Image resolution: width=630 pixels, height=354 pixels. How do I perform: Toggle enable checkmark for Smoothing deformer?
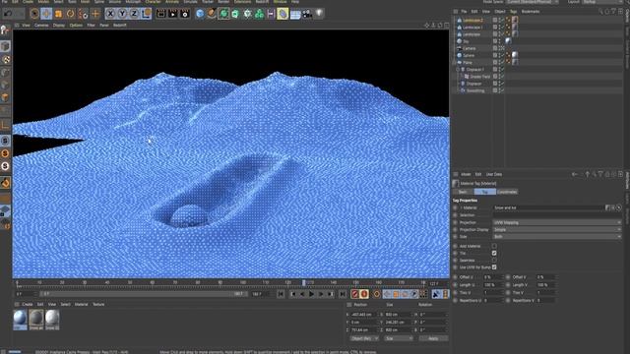(x=502, y=90)
